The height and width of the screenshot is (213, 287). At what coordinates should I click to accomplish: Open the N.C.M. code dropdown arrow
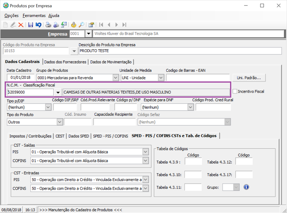(x=58, y=92)
